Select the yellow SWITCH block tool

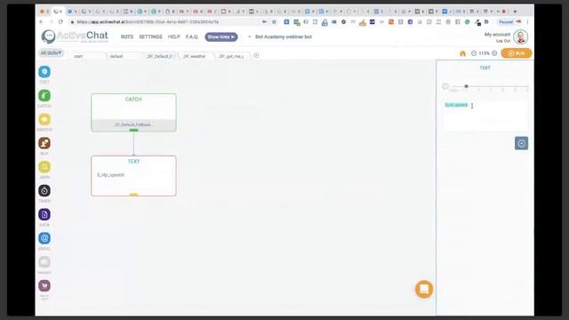click(44, 119)
